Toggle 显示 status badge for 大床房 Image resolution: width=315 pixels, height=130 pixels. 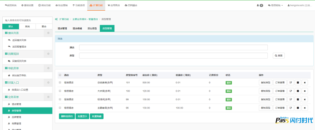[229, 91]
